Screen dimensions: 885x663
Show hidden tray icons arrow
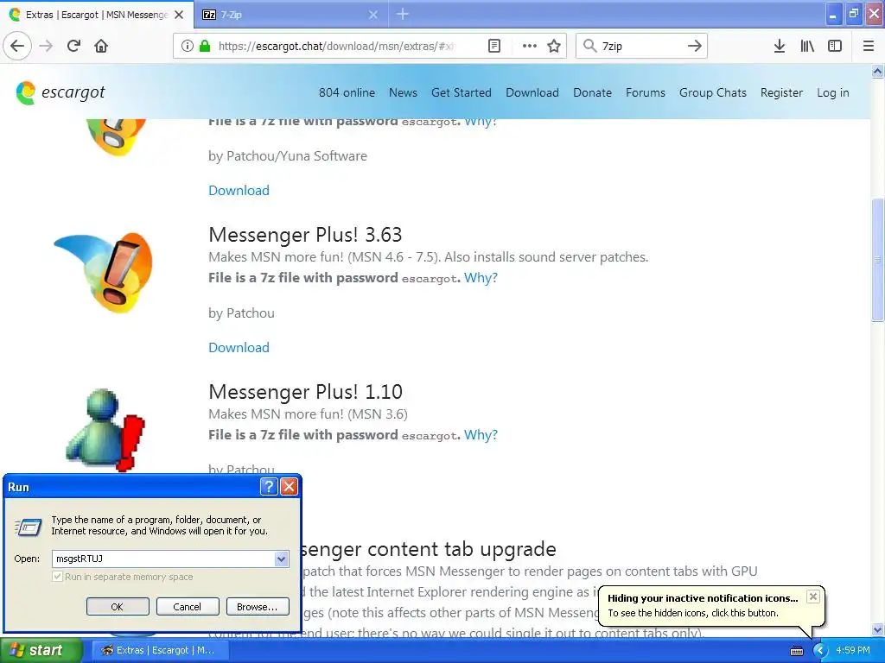point(820,651)
